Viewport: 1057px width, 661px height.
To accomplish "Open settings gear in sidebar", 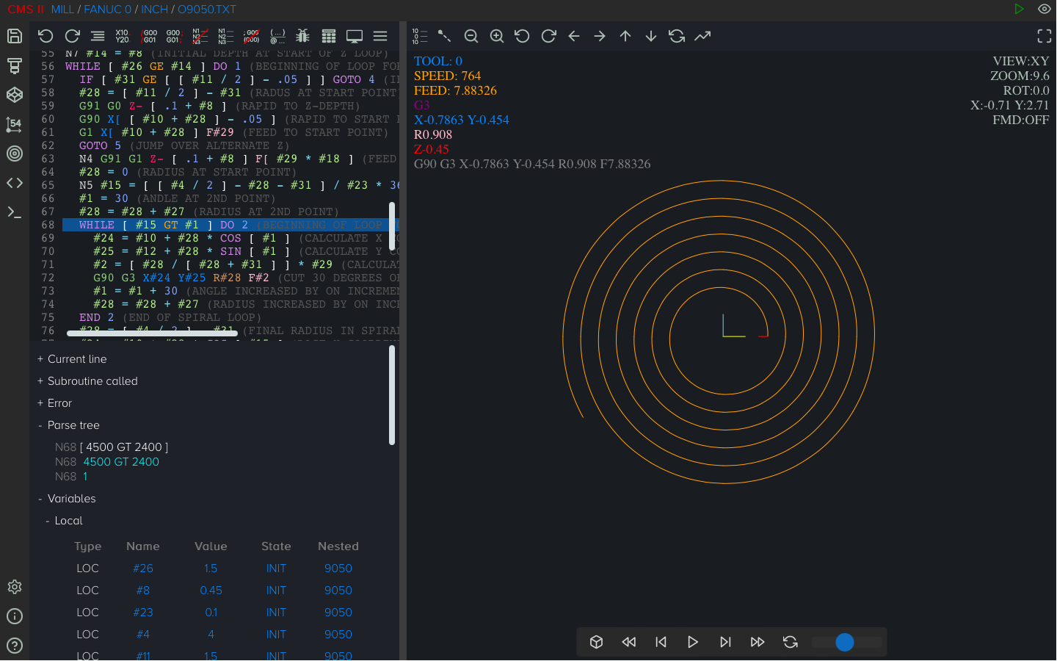I will click(x=15, y=587).
